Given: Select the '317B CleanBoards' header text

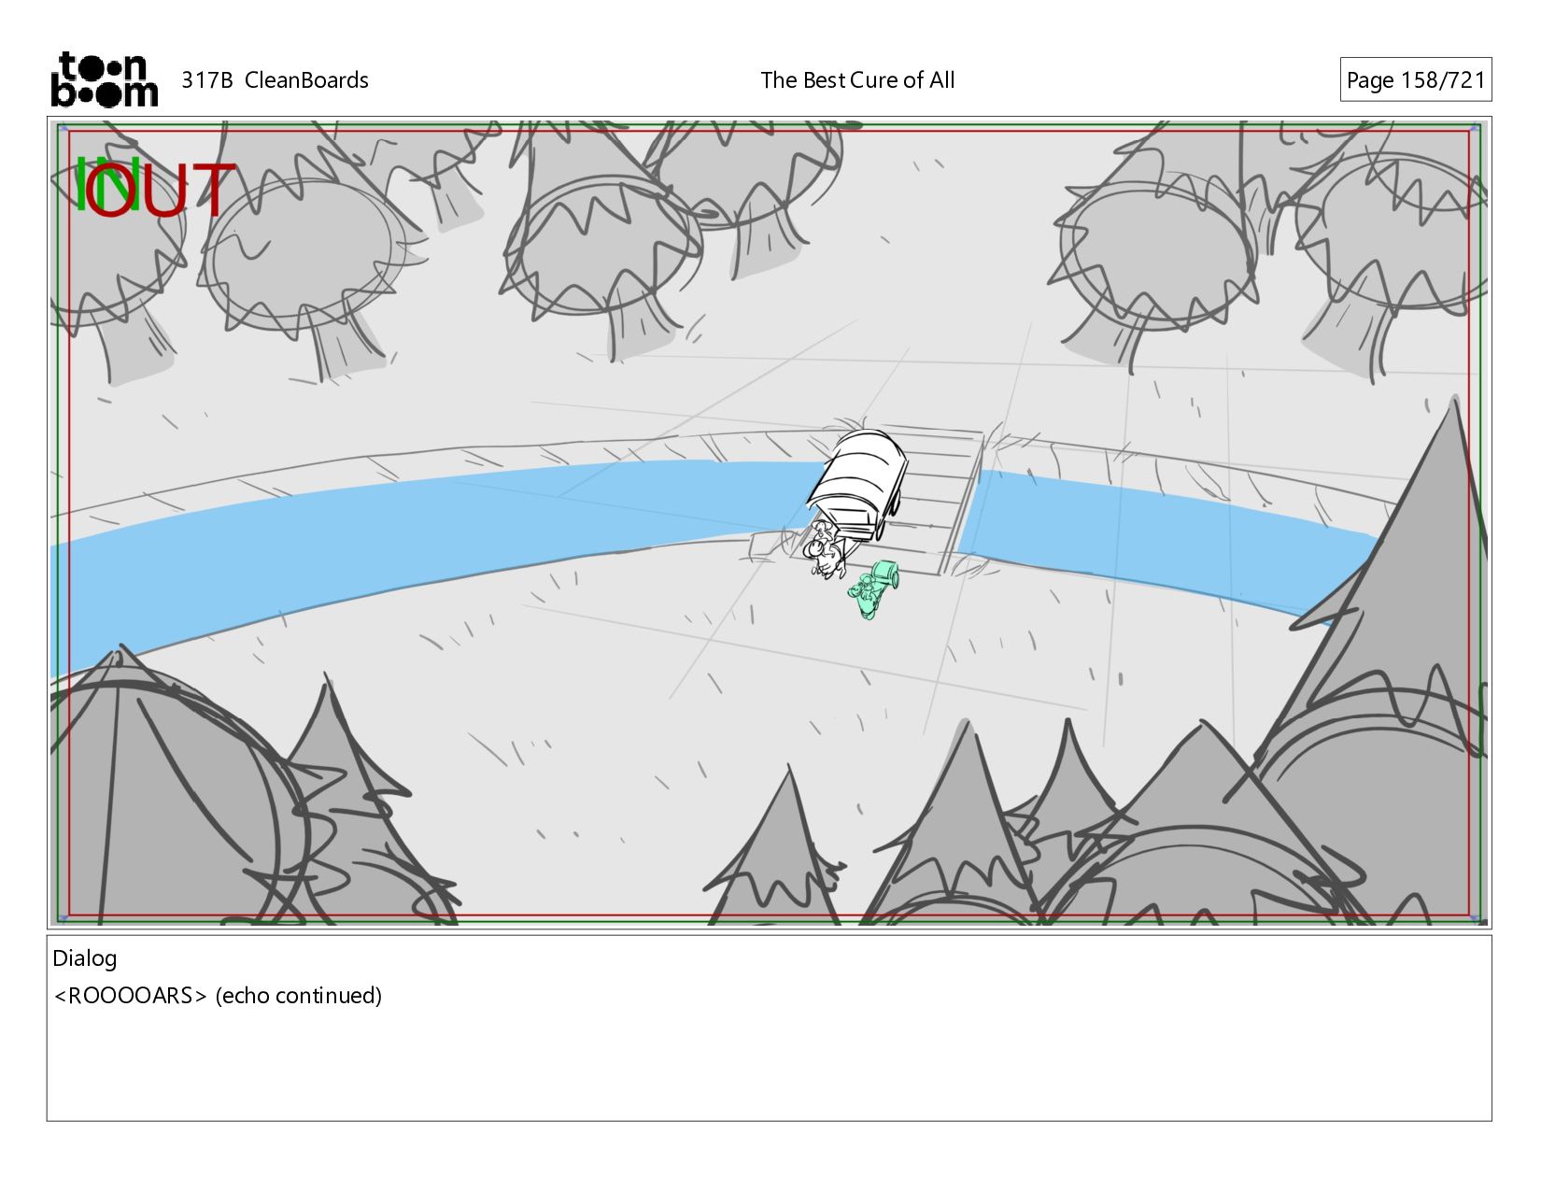Looking at the screenshot, I should (275, 80).
